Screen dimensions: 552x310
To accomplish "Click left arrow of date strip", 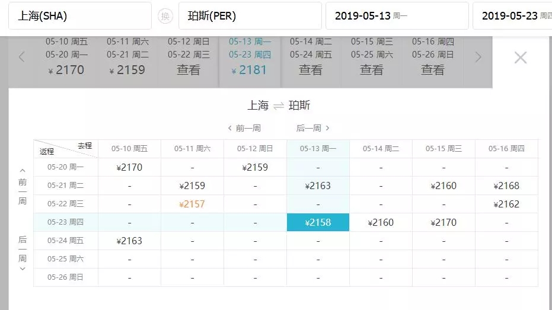I will coord(21,57).
